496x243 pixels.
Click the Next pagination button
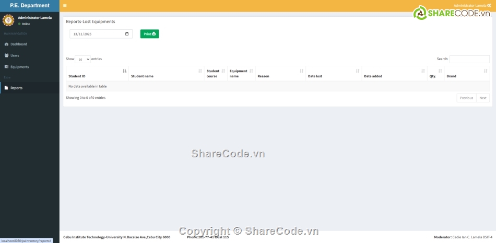point(482,98)
